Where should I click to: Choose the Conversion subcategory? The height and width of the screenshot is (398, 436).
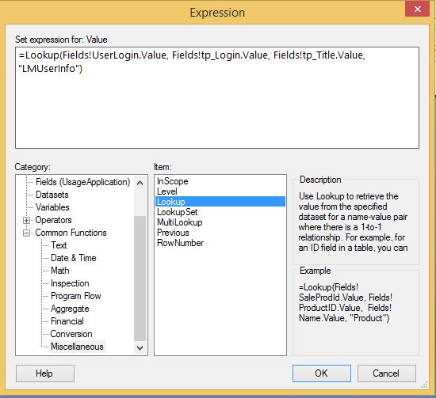(x=71, y=334)
